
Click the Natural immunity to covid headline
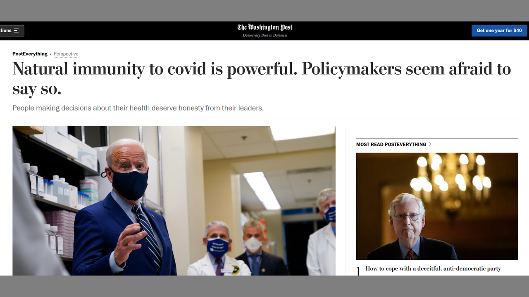pyautogui.click(x=262, y=78)
